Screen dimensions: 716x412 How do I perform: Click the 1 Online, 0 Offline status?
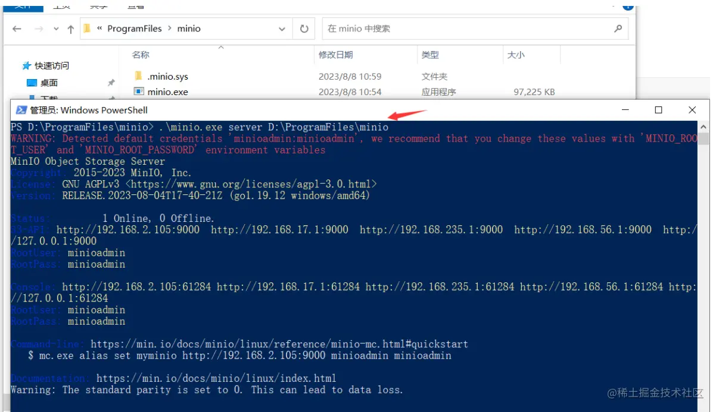click(x=158, y=219)
